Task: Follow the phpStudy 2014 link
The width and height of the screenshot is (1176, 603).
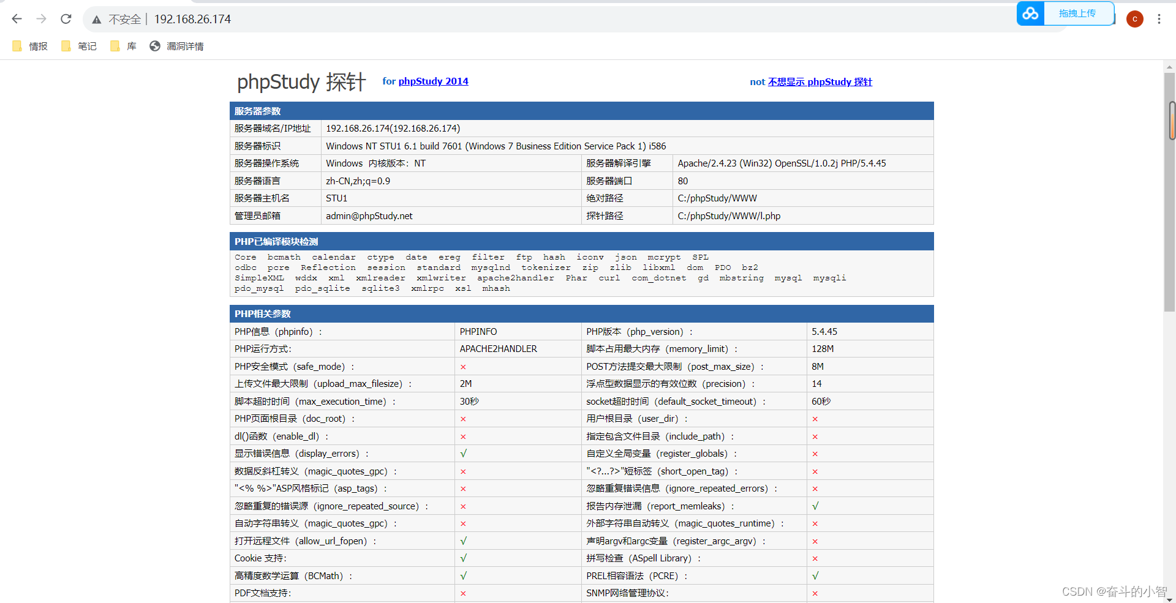Action: [433, 81]
